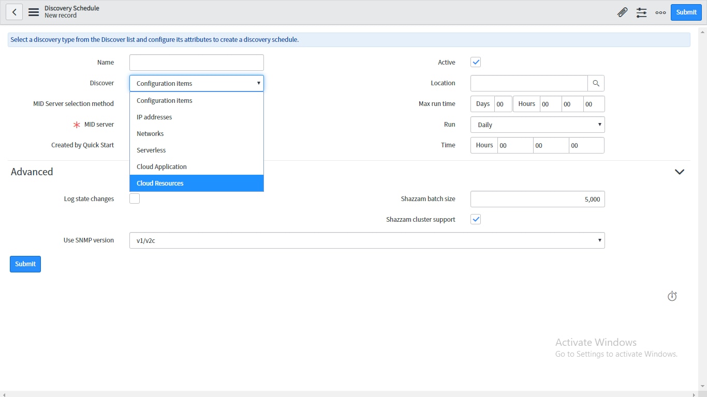Select Cloud Application option
707x397 pixels.
(197, 166)
